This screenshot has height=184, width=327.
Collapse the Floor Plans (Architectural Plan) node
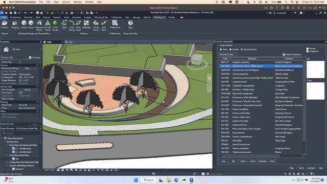point(7,145)
